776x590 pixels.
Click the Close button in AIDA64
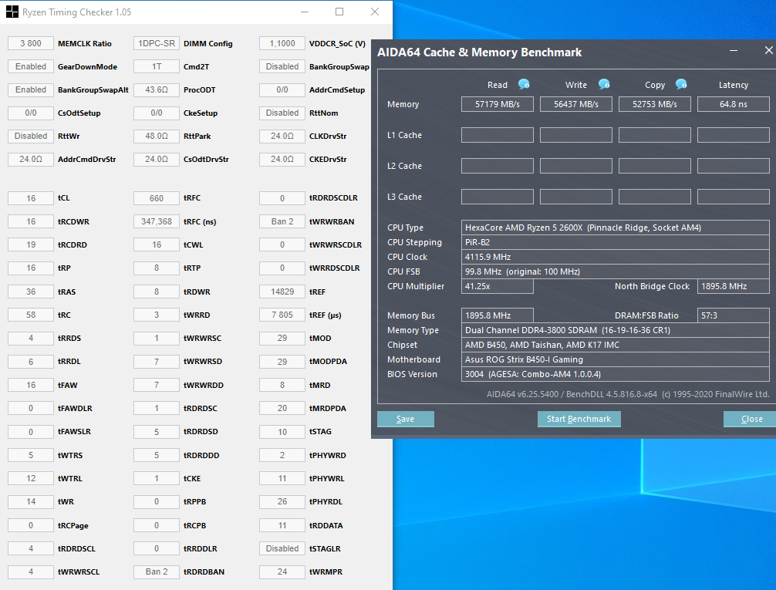(751, 419)
